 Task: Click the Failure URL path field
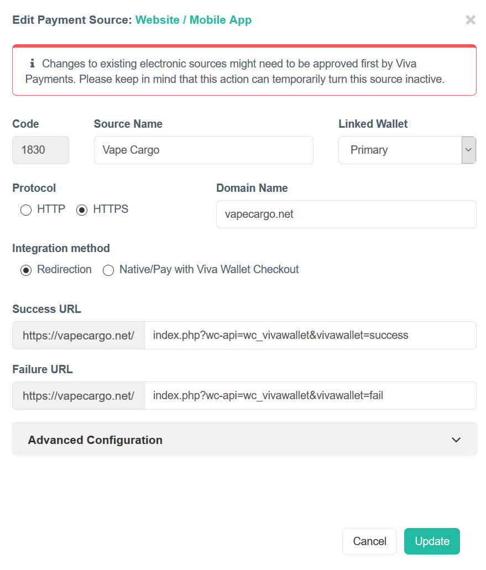point(310,395)
